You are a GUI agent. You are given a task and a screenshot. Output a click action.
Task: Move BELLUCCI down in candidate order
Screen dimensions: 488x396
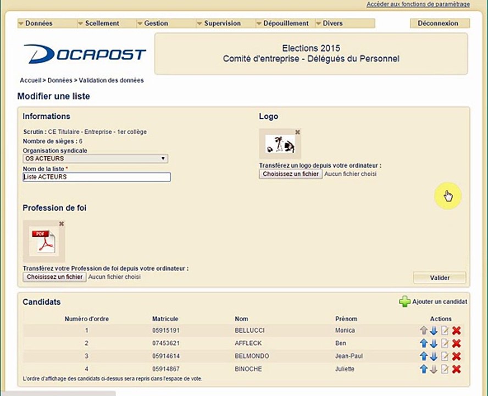click(434, 330)
